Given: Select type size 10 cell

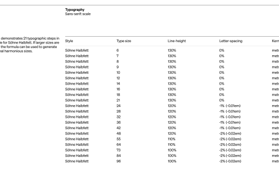Looking at the screenshot, I should [118, 72].
